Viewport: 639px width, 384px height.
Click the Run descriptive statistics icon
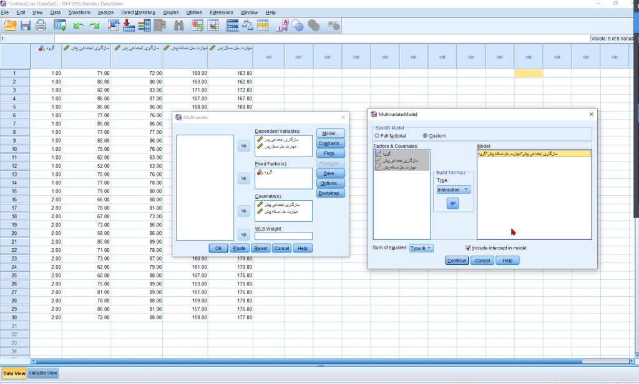(x=160, y=26)
